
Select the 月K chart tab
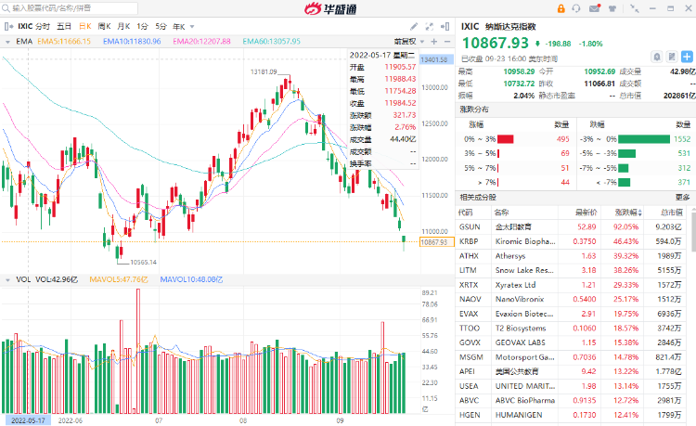(x=123, y=27)
